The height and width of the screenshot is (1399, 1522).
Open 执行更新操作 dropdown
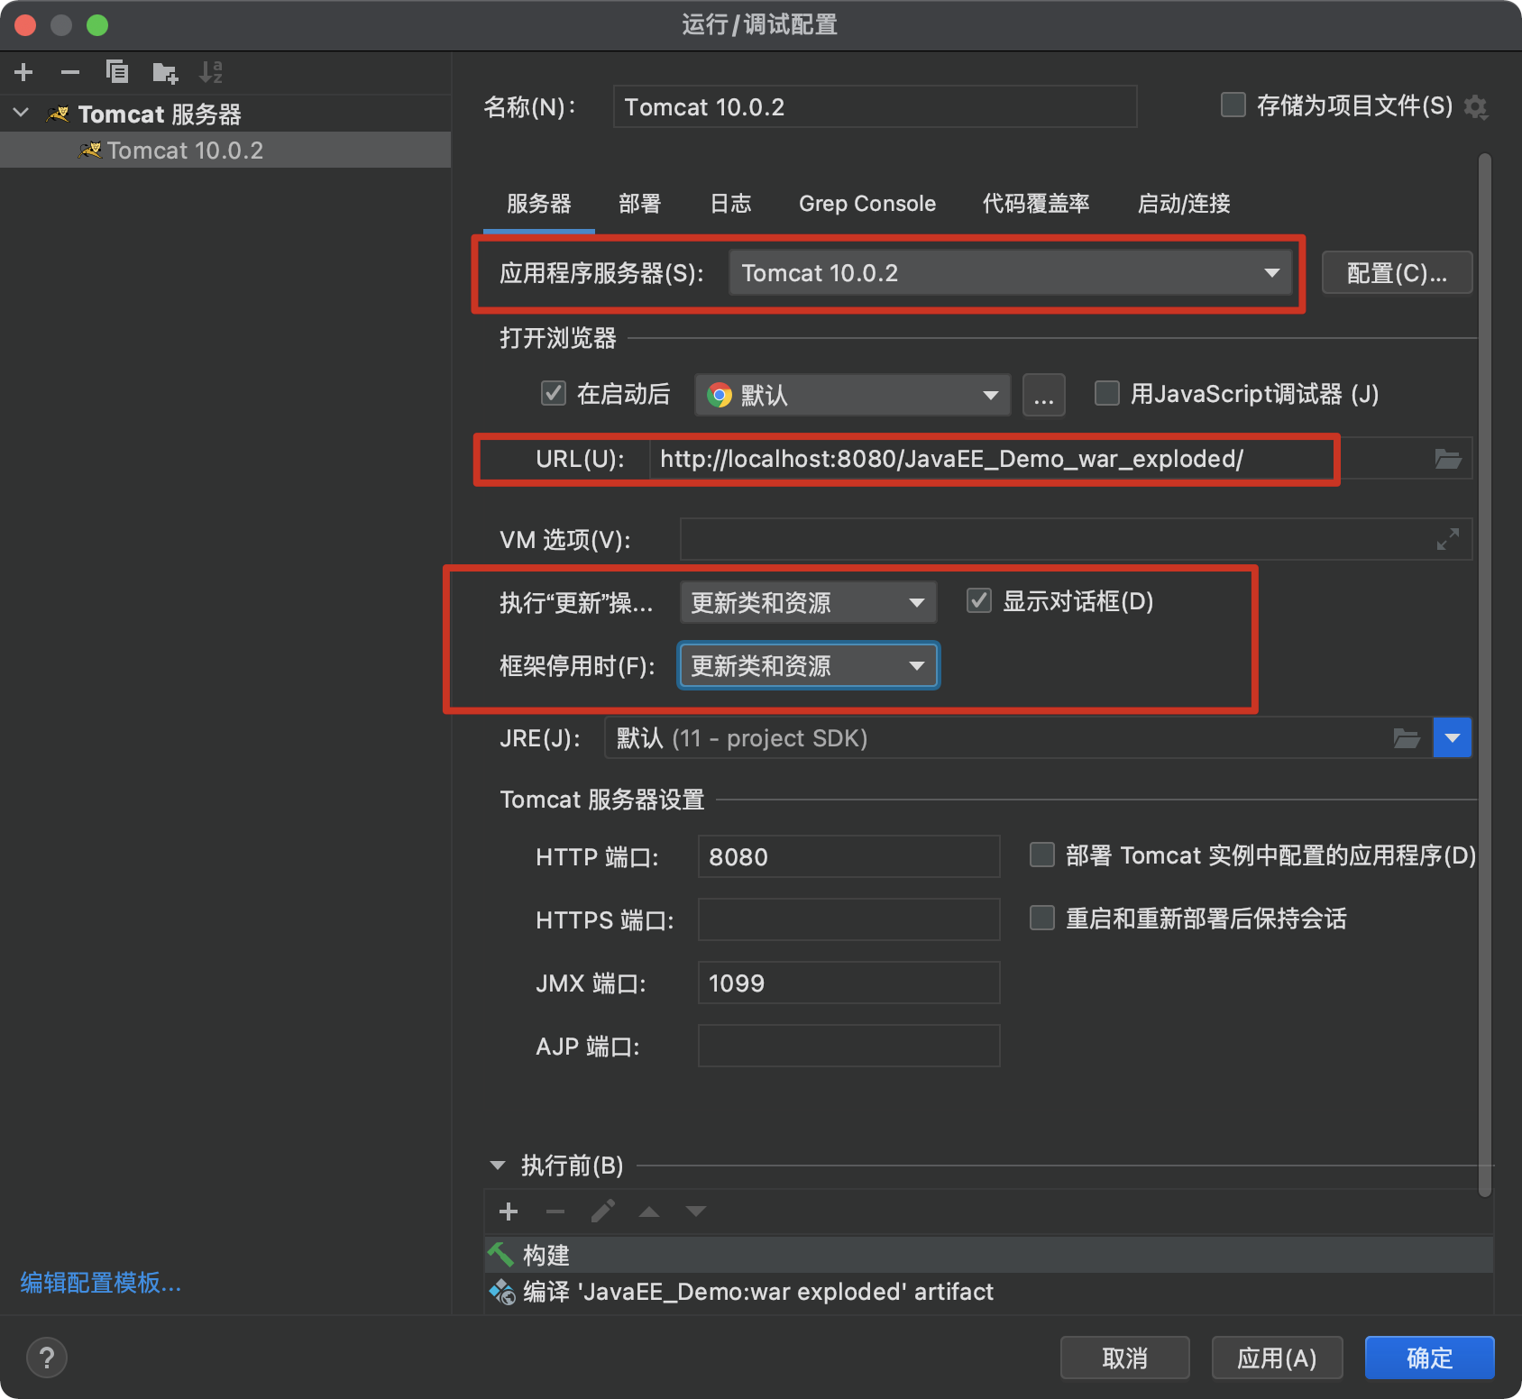(808, 602)
